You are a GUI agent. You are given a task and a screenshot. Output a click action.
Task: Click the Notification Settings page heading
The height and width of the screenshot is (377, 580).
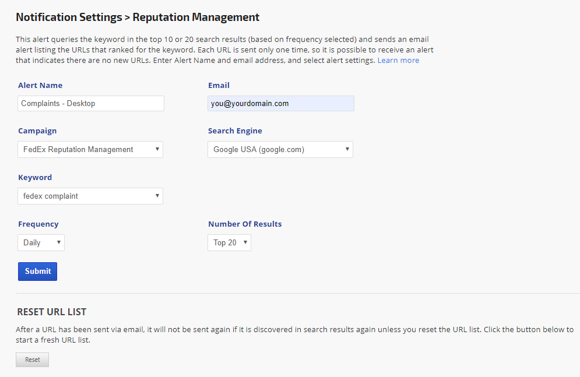click(x=138, y=17)
